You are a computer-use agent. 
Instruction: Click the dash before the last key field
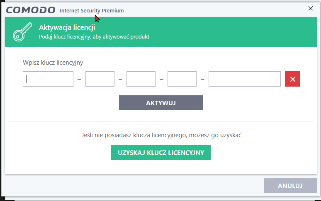click(202, 79)
